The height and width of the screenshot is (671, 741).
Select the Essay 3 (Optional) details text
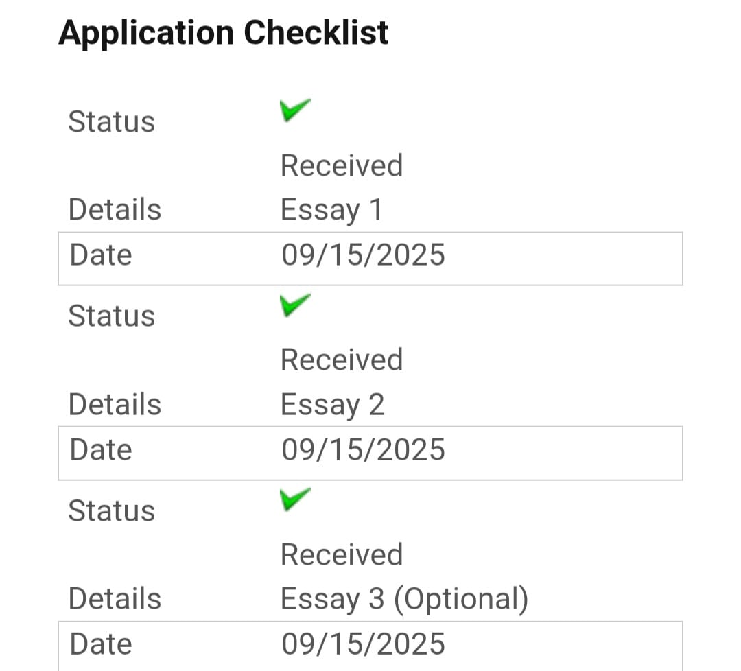tap(404, 599)
